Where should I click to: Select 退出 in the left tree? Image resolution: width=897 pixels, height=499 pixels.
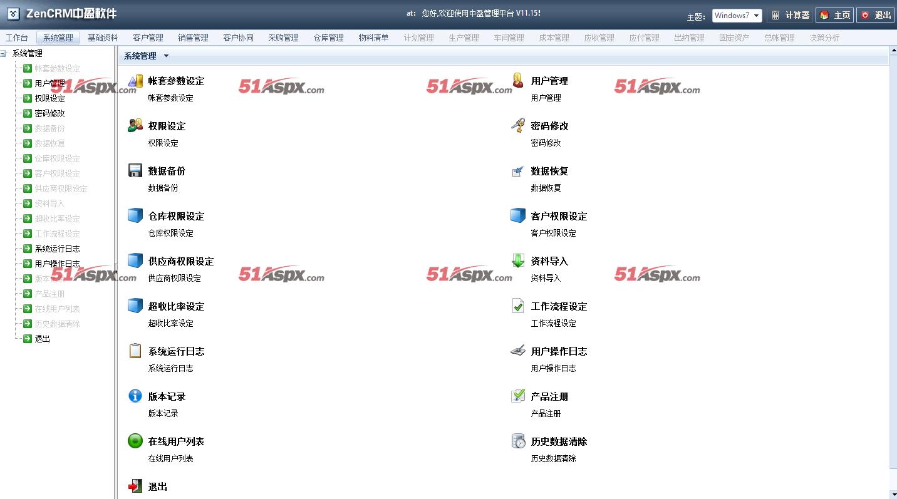pyautogui.click(x=42, y=339)
